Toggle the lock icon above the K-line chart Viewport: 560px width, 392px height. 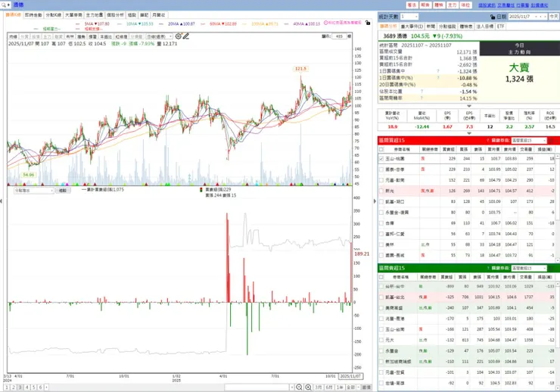[x=368, y=23]
